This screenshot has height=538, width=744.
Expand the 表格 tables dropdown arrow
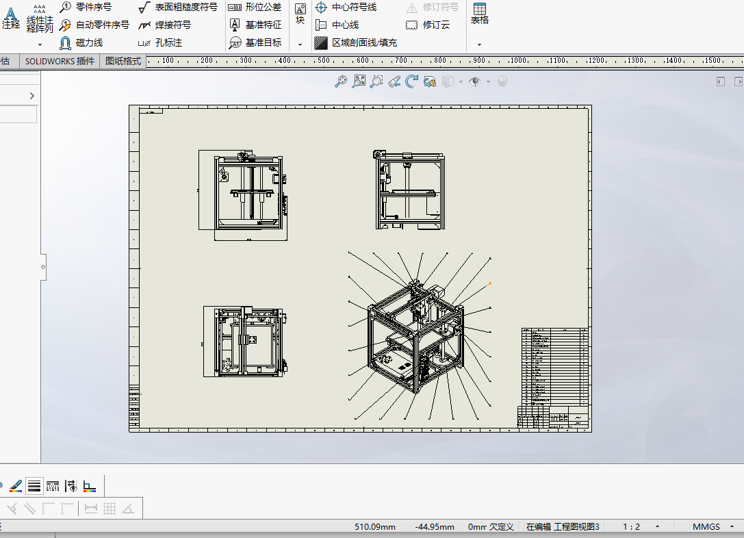[x=479, y=44]
